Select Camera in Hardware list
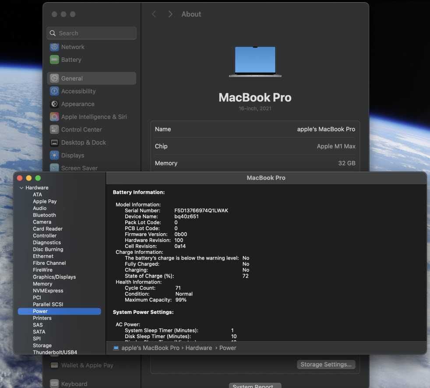Viewport: 430px width, 388px height. pyautogui.click(x=42, y=222)
